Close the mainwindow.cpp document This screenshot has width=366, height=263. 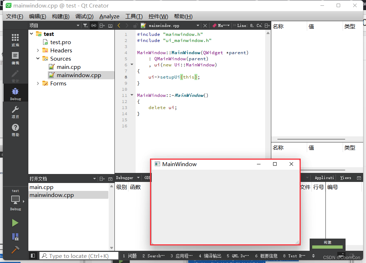click(205, 25)
